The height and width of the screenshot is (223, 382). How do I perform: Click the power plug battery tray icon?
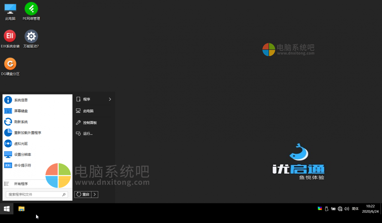pyautogui.click(x=333, y=209)
